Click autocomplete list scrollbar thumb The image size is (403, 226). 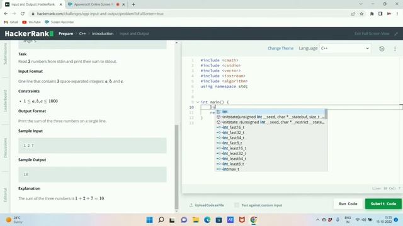pyautogui.click(x=326, y=114)
